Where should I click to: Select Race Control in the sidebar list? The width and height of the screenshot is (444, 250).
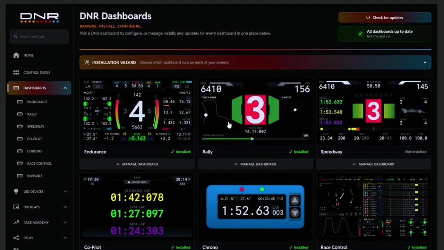pos(39,164)
